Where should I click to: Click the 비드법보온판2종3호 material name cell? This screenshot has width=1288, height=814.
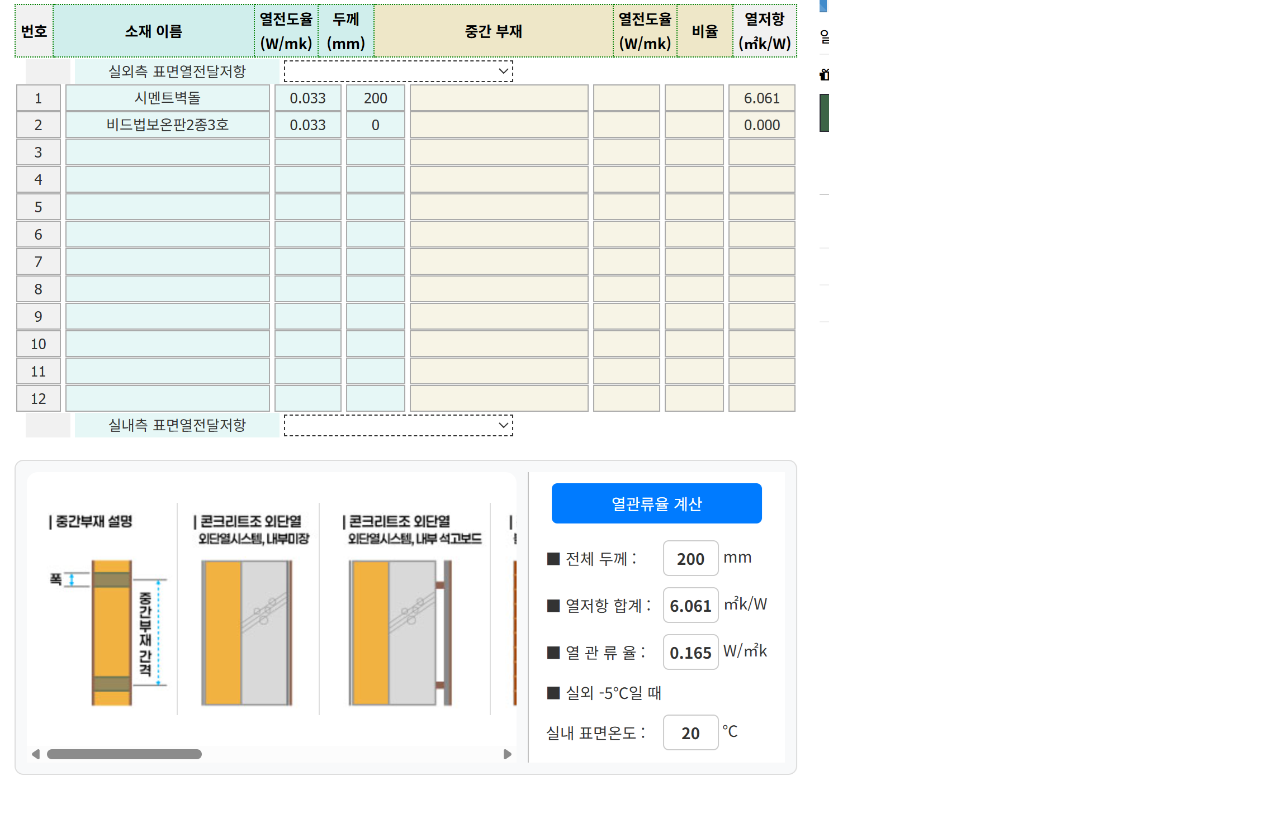(168, 125)
